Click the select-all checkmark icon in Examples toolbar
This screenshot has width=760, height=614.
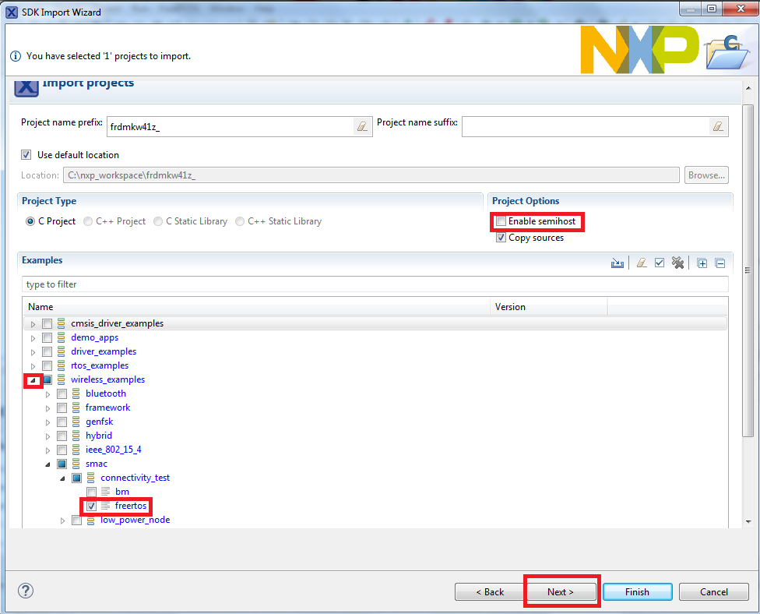(x=660, y=263)
